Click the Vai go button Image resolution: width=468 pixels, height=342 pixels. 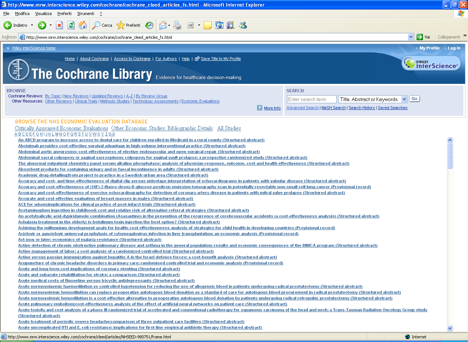(x=424, y=37)
